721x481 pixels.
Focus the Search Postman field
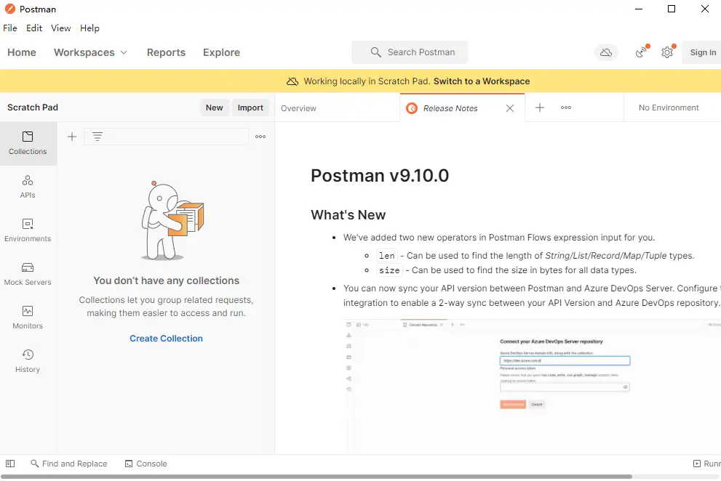click(410, 52)
